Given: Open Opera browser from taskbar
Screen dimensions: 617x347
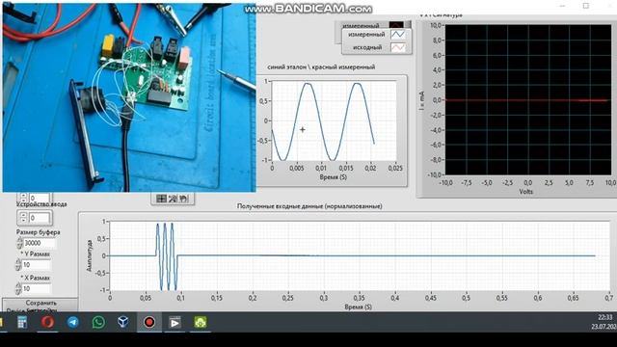Looking at the screenshot, I should point(47,322).
